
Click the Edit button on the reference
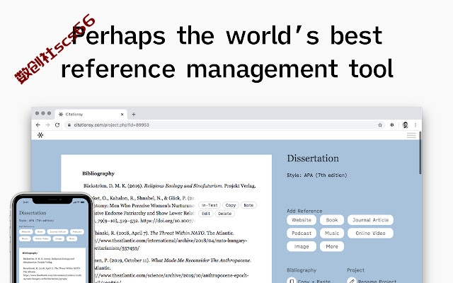[x=206, y=214]
